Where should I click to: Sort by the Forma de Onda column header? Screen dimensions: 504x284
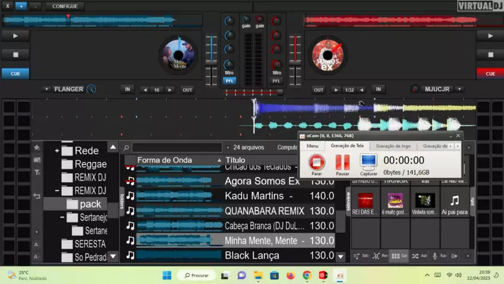pyautogui.click(x=178, y=160)
